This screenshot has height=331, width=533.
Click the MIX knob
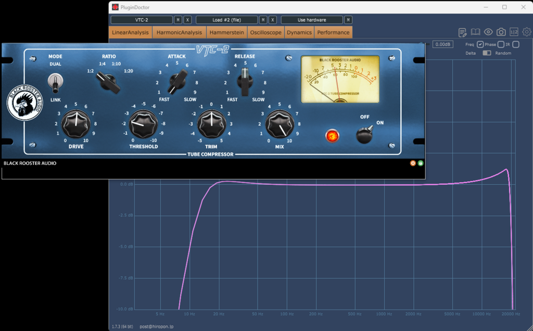click(280, 124)
